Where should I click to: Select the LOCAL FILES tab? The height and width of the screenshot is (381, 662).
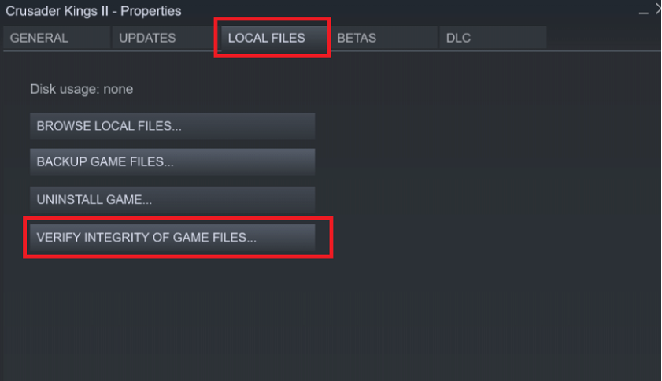pos(274,38)
